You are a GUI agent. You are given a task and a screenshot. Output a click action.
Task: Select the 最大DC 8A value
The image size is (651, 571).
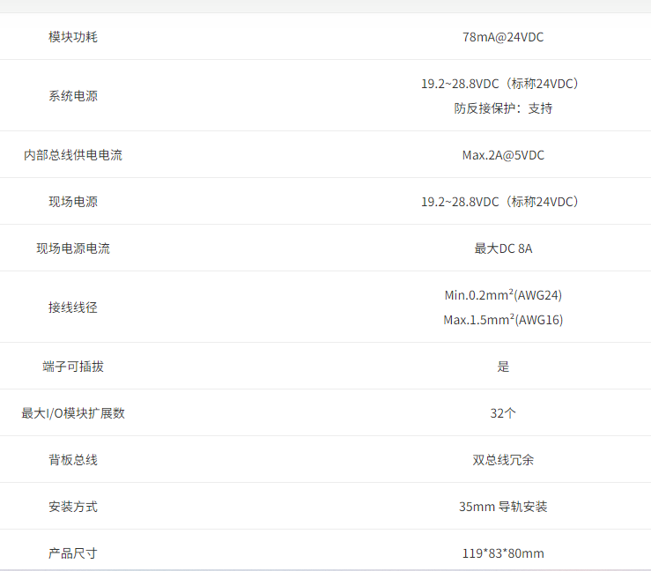(503, 248)
